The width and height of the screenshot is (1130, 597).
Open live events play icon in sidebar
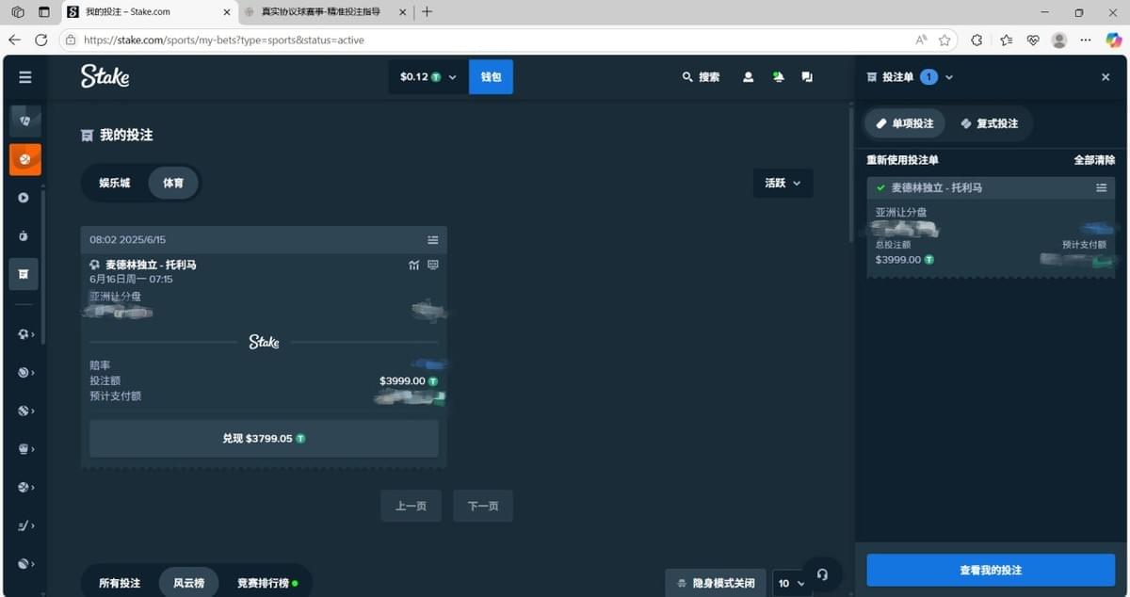[24, 198]
